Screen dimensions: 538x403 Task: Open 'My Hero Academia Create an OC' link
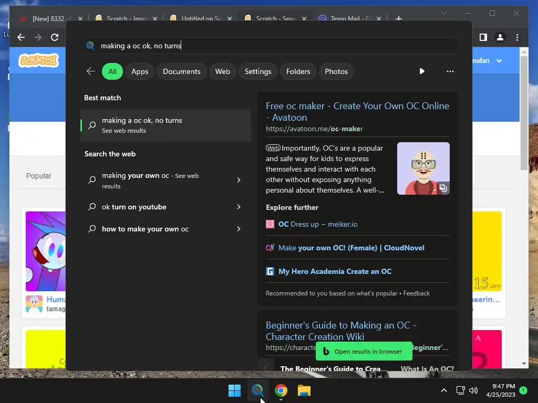coord(335,271)
